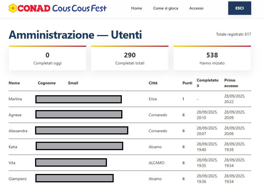This screenshot has height=186, width=263.
Task: Select the Hanno iniziato stat card
Action: [x=212, y=58]
